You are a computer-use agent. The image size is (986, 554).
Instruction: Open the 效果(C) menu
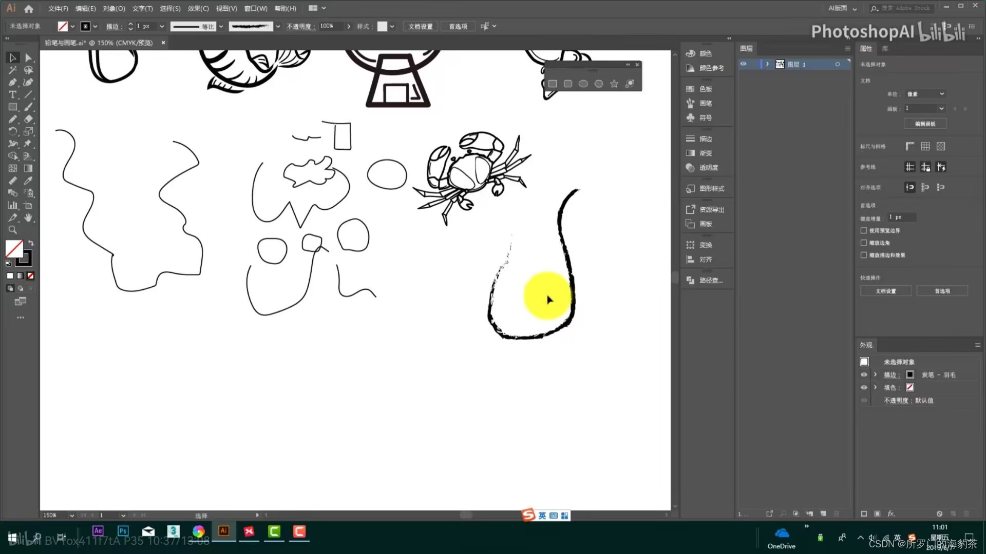(x=198, y=8)
